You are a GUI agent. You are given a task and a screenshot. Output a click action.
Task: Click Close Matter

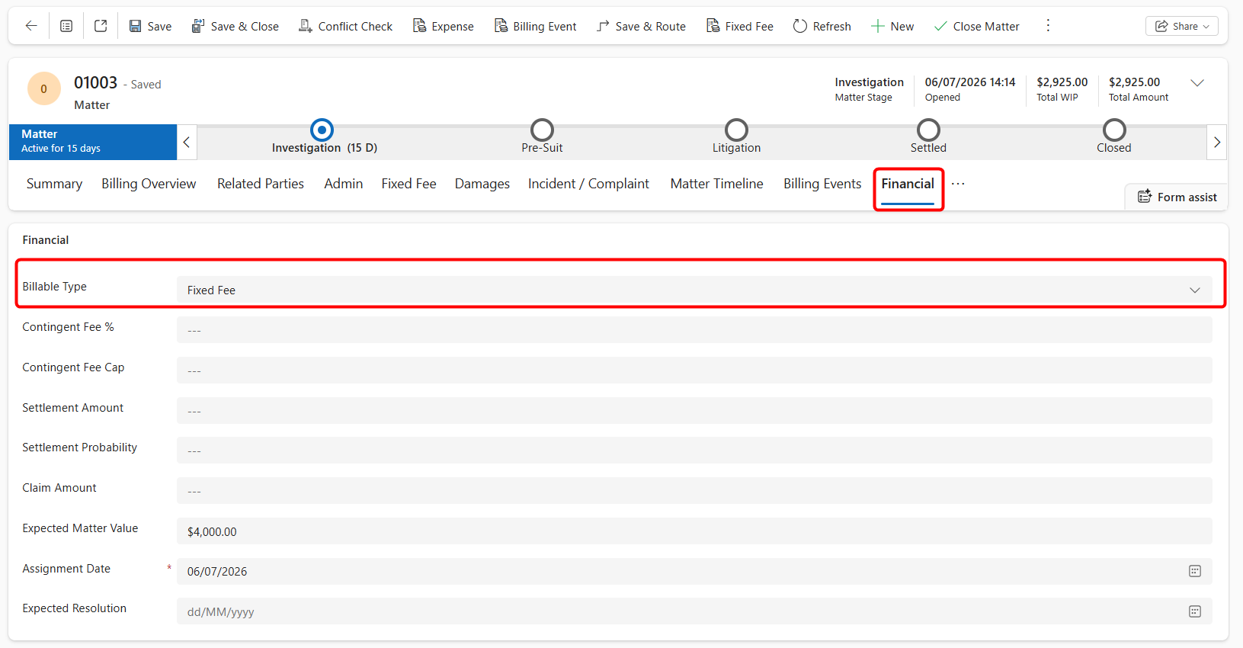coord(976,26)
